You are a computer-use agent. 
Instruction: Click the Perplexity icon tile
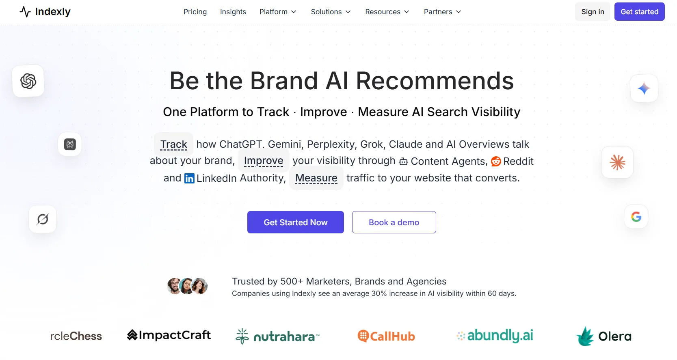pos(70,144)
